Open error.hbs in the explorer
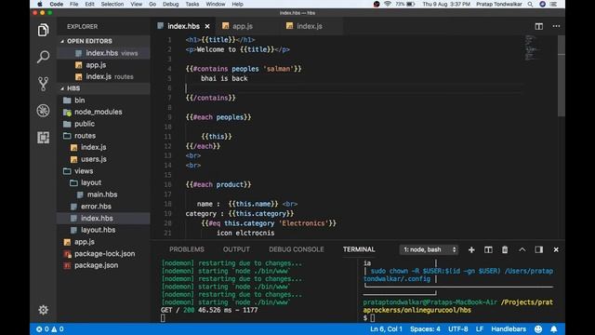Viewport: 595px width, 335px height. 96,207
